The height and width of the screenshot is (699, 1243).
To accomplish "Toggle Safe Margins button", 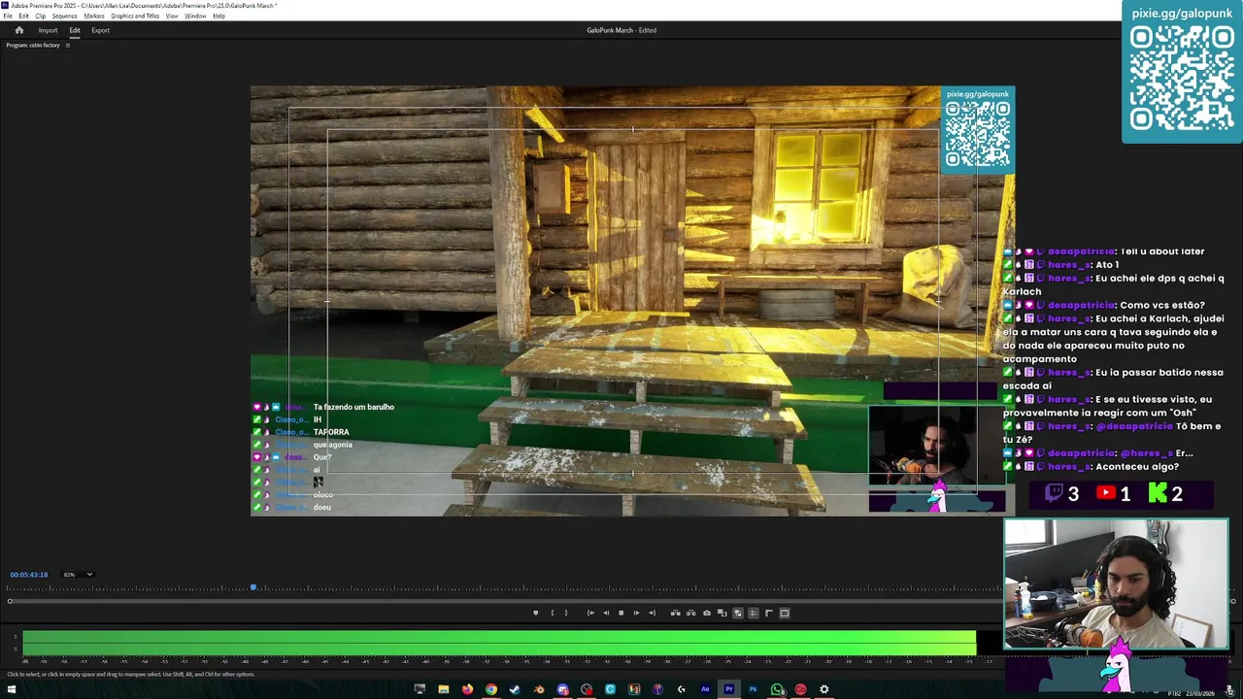I will coord(785,613).
